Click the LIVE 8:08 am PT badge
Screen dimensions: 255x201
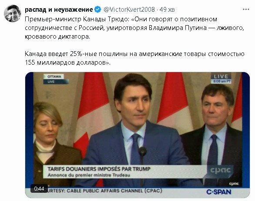[221, 79]
